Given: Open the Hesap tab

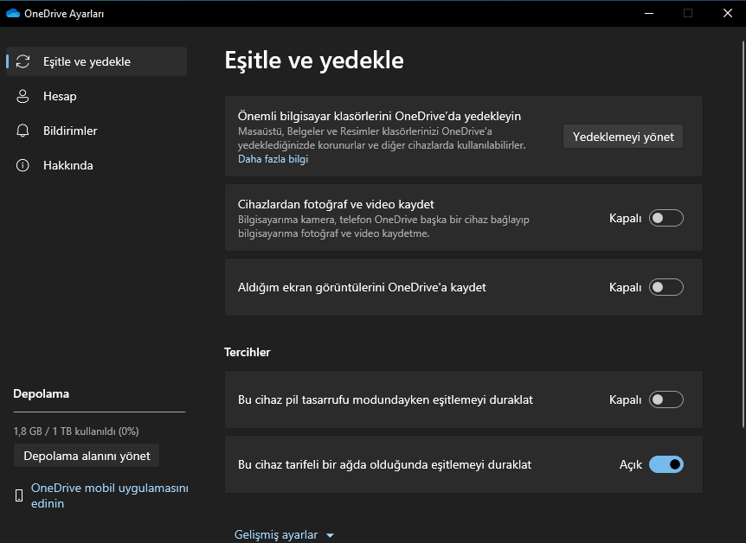Looking at the screenshot, I should click(60, 96).
